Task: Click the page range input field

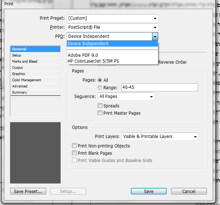Action: click(x=160, y=87)
